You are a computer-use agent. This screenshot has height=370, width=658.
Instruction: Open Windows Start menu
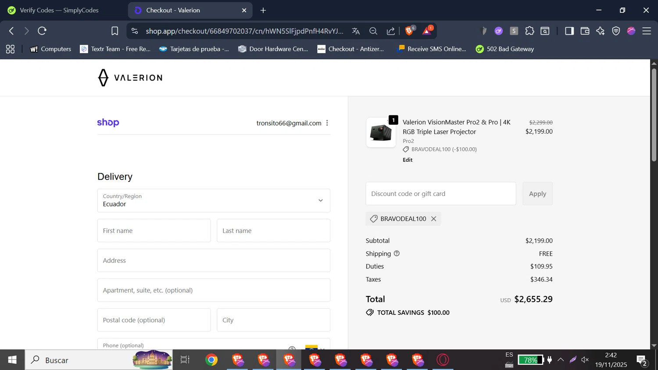(12, 360)
